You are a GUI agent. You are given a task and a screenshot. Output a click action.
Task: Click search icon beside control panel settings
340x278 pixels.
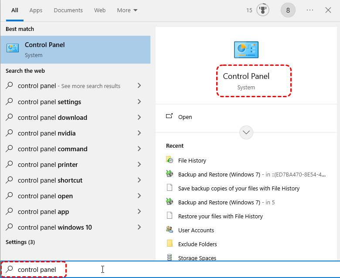point(9,102)
